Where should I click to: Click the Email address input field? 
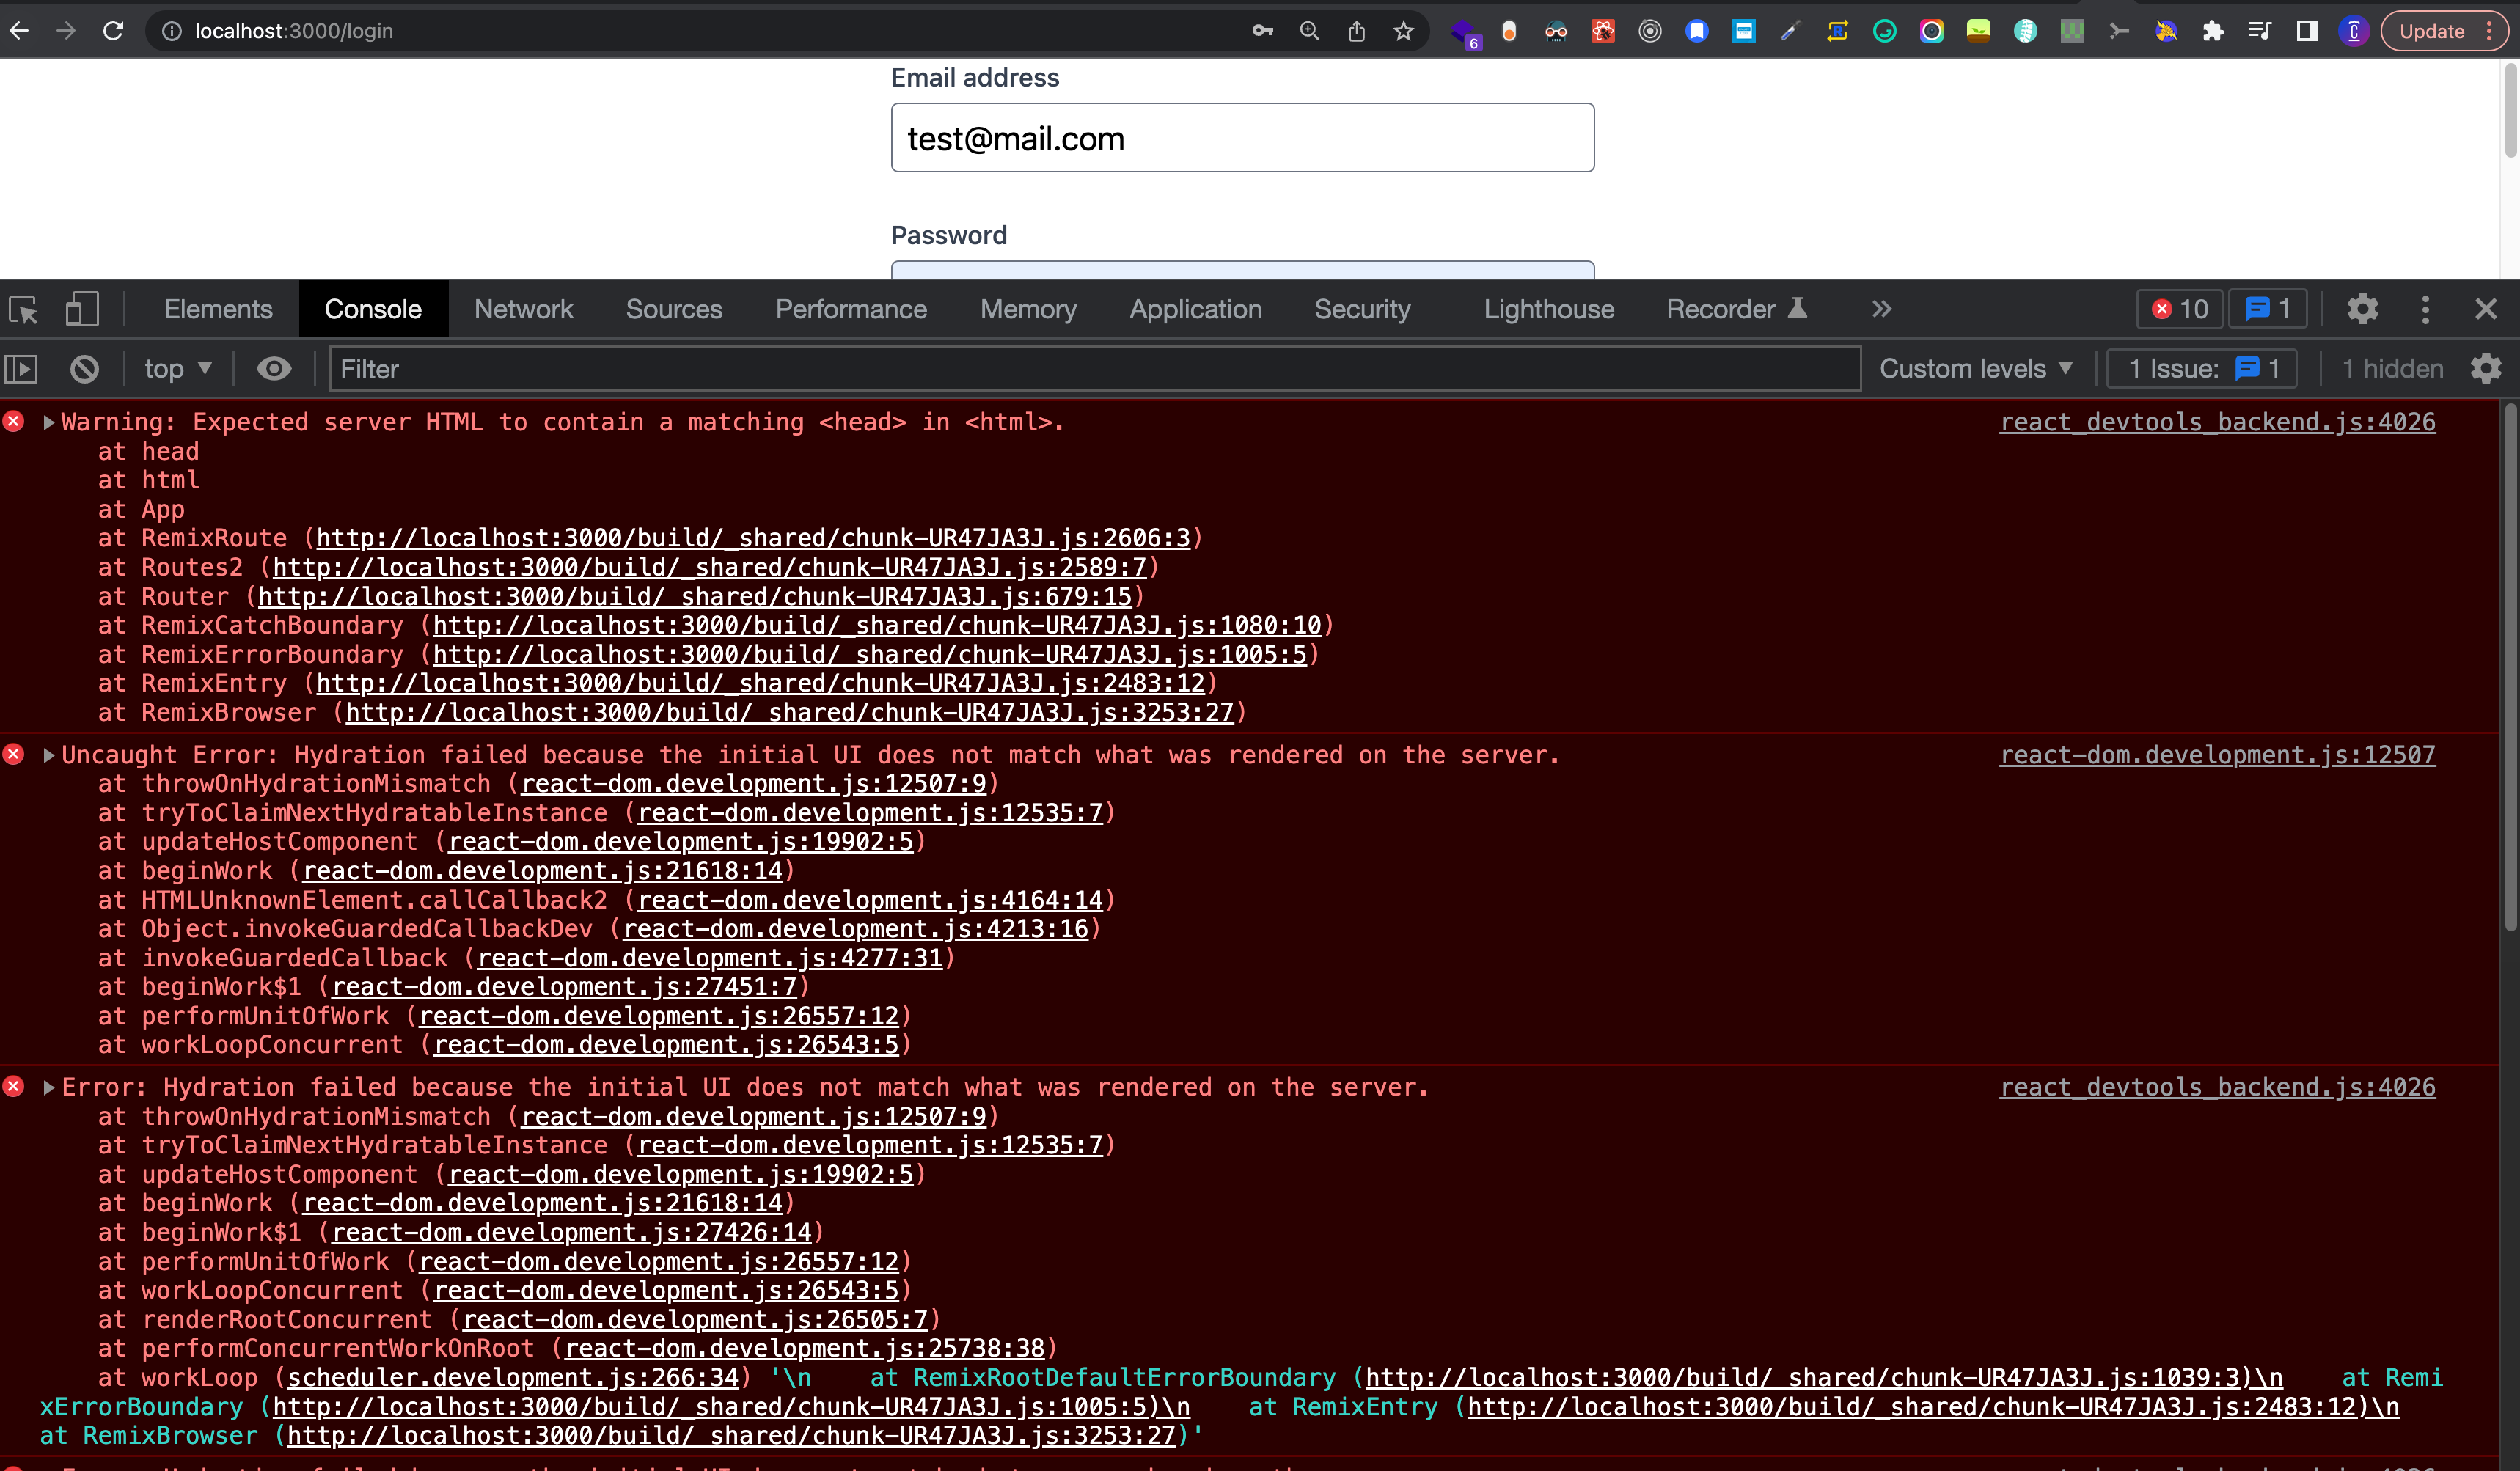pos(1242,138)
